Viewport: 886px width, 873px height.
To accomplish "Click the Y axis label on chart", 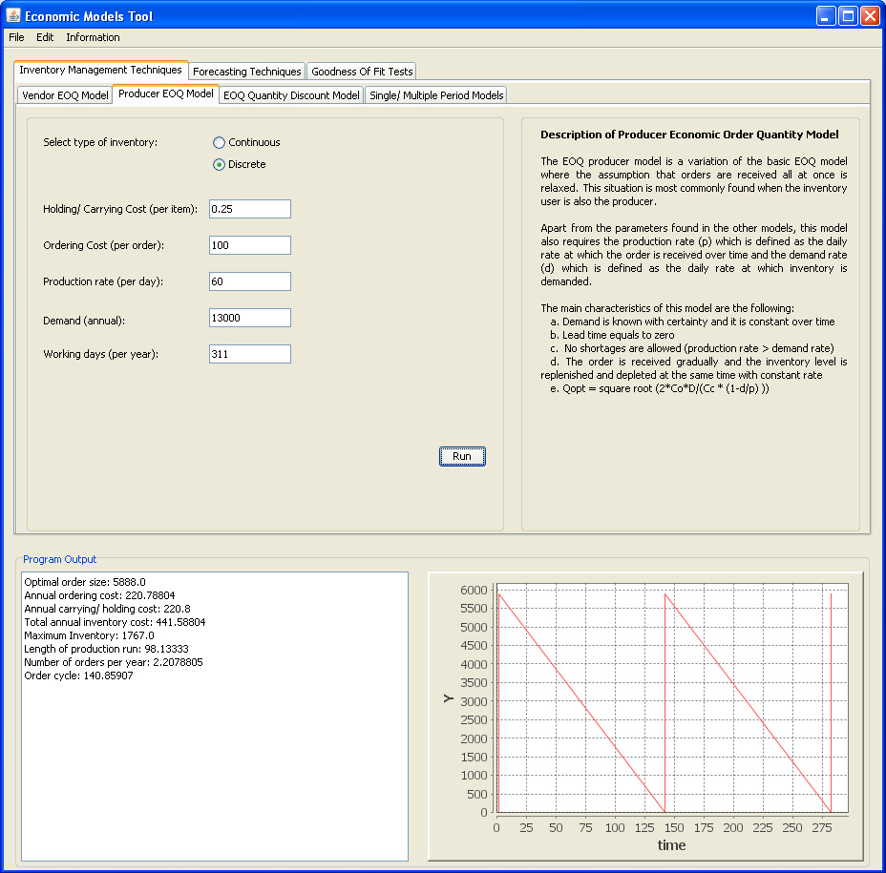I will click(448, 698).
